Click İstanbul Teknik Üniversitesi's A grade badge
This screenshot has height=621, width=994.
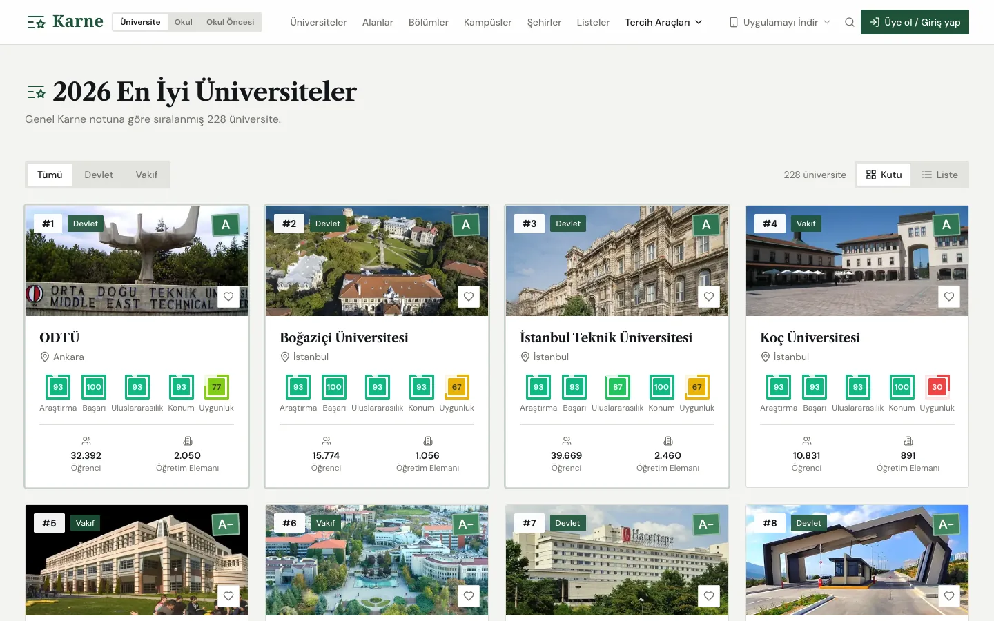(706, 224)
